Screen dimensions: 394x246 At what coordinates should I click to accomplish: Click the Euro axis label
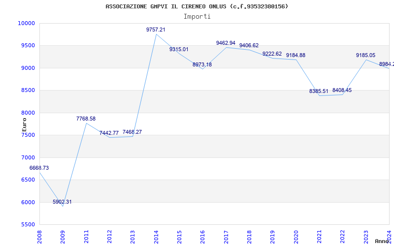point(24,125)
